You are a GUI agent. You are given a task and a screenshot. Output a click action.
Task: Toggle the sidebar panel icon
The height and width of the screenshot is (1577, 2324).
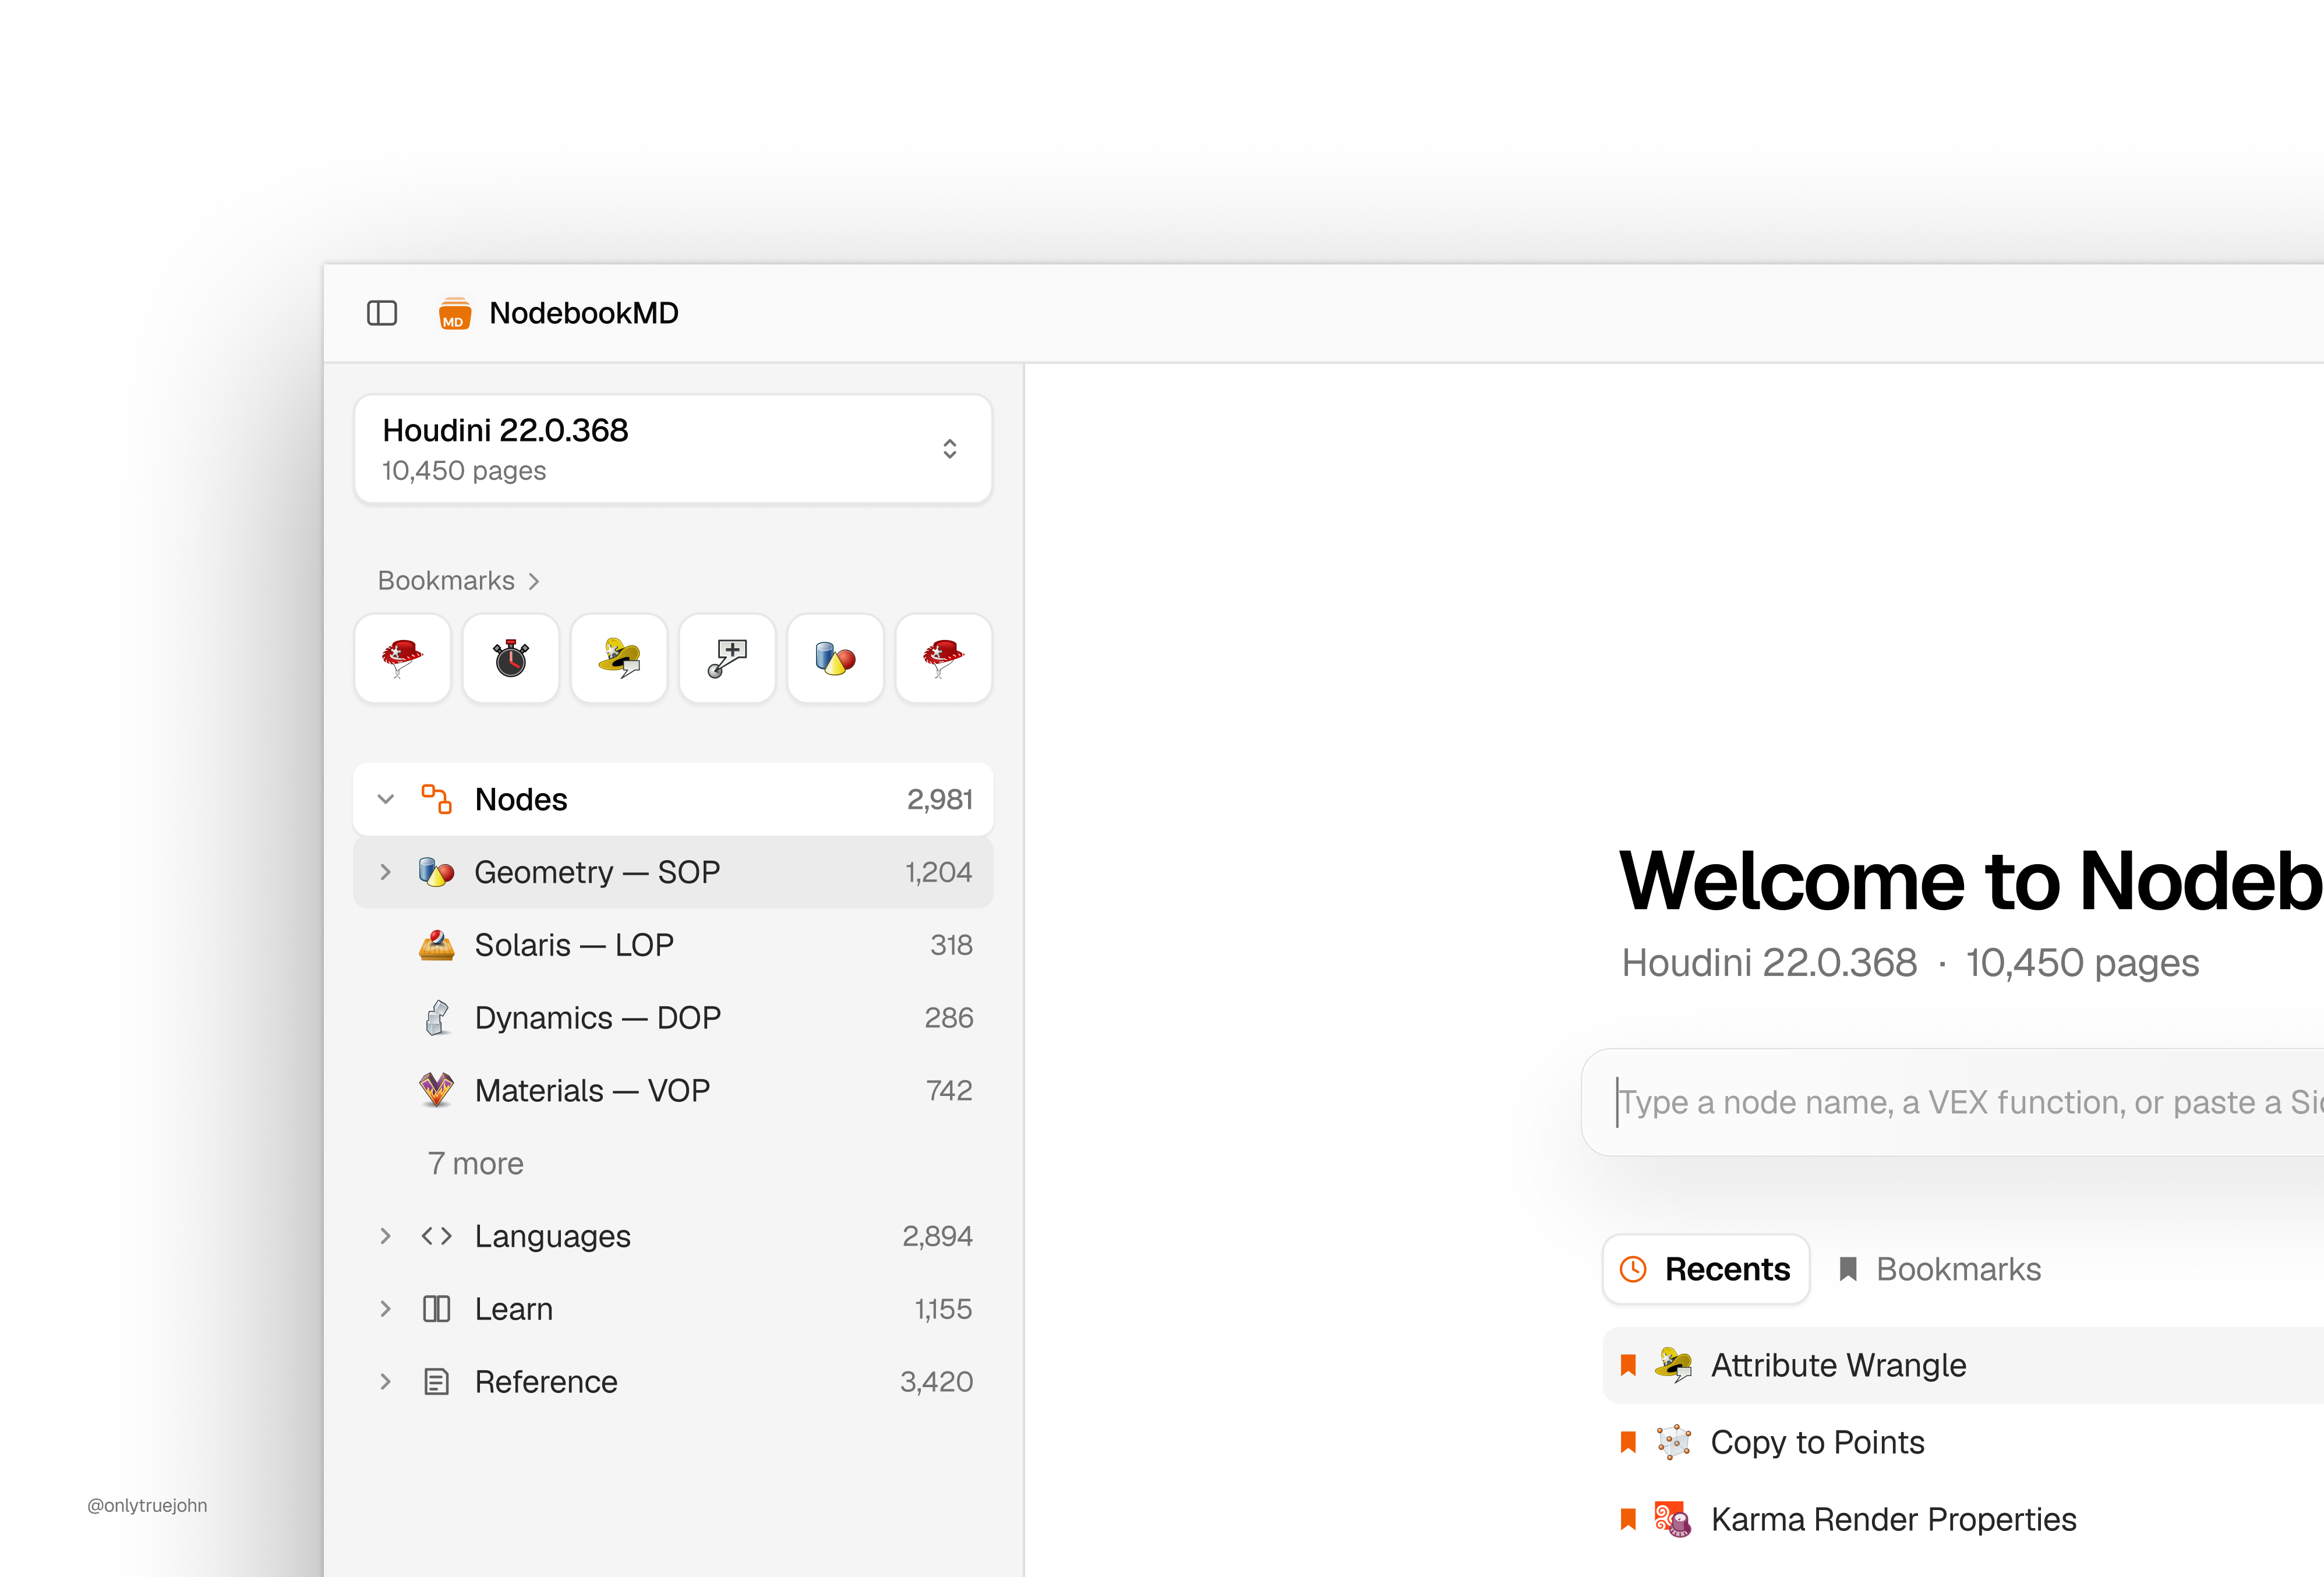coord(382,313)
